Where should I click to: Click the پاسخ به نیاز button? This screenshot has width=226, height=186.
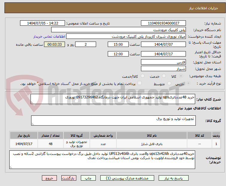pos(174,178)
